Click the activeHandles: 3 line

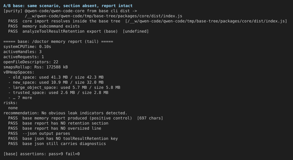pyautogui.click(x=22, y=52)
